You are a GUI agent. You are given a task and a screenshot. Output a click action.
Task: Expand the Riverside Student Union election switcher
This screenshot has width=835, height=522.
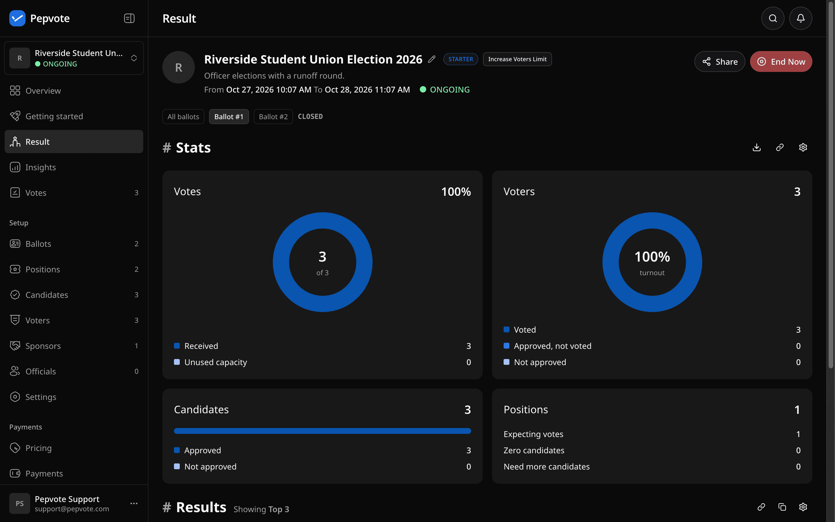[74, 58]
